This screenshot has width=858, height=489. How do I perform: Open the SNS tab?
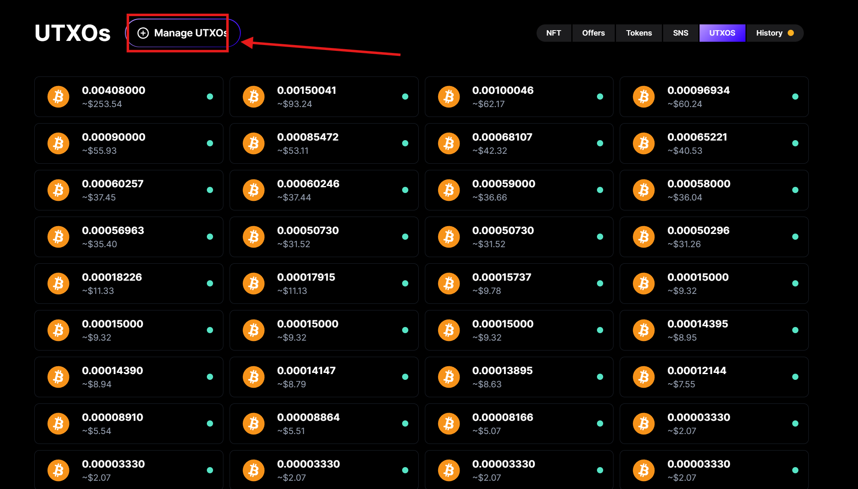pyautogui.click(x=681, y=33)
